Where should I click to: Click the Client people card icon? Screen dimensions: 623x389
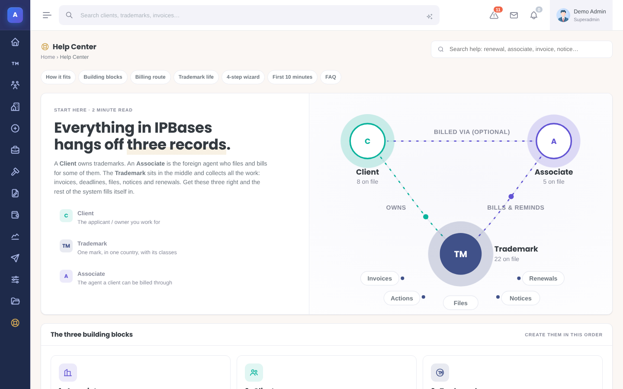click(254, 373)
